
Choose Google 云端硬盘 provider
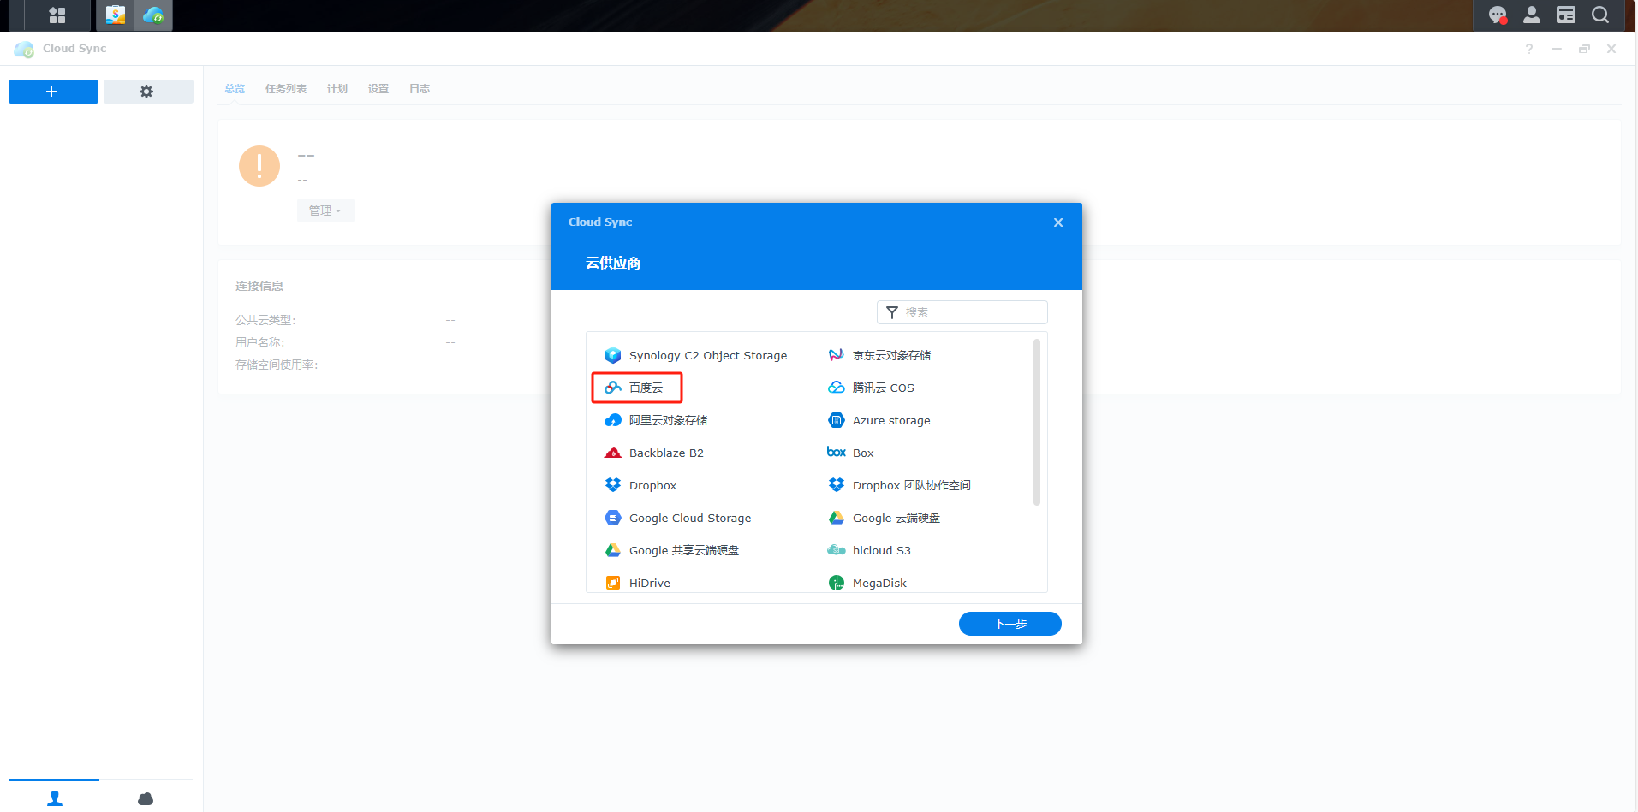(x=884, y=518)
